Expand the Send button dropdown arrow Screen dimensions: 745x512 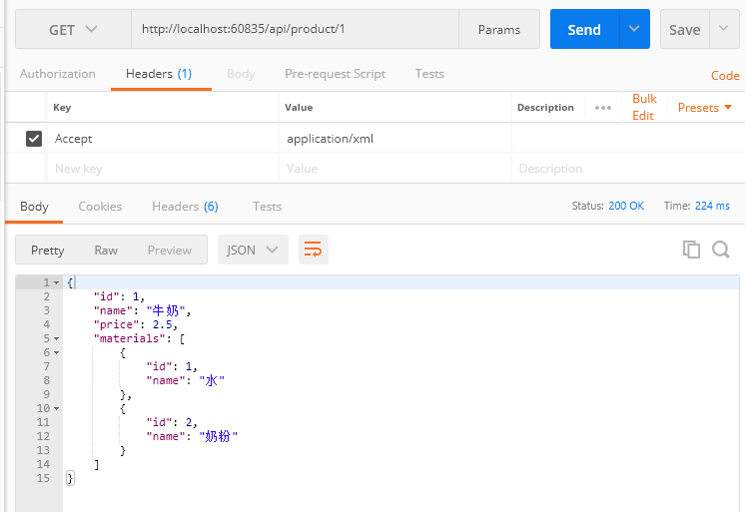[634, 30]
